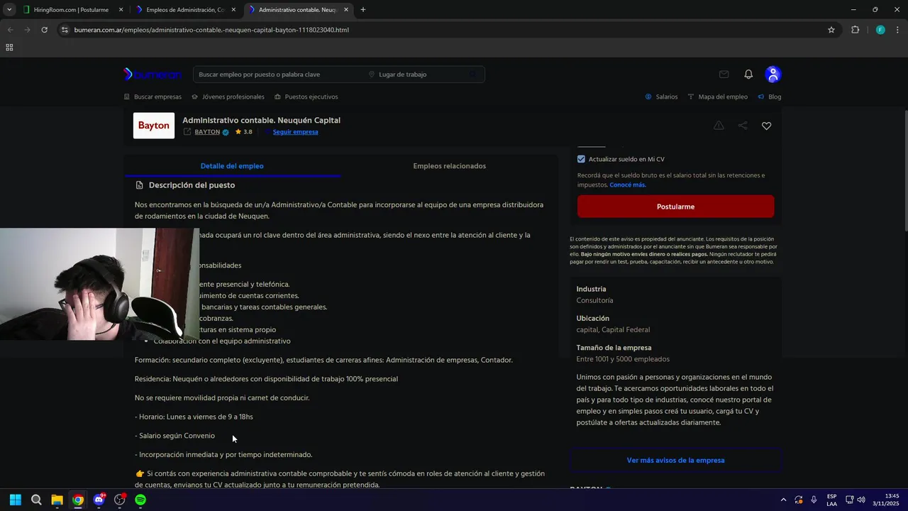Screen dimensions: 908x511
Task: Click 'Entre 1001 y 5000 empleados' text
Action: (623, 360)
